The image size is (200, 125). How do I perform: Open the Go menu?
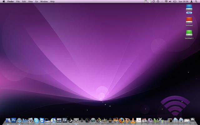[37, 2]
